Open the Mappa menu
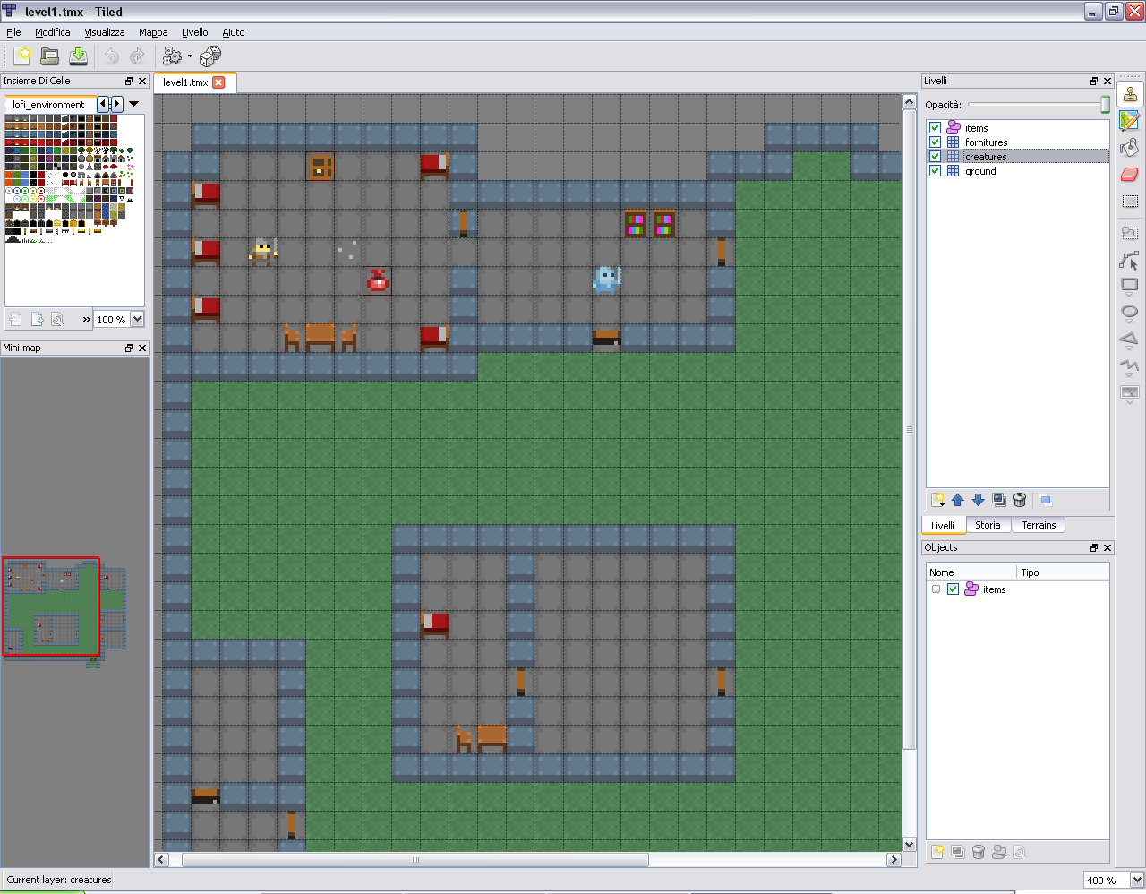 pos(153,32)
